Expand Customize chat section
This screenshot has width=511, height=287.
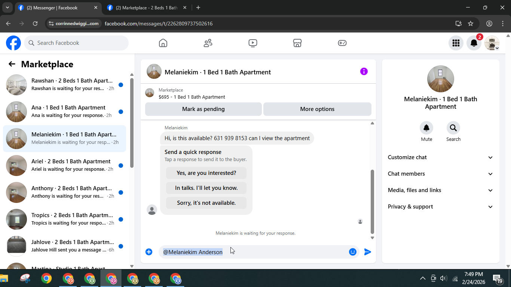click(x=441, y=157)
